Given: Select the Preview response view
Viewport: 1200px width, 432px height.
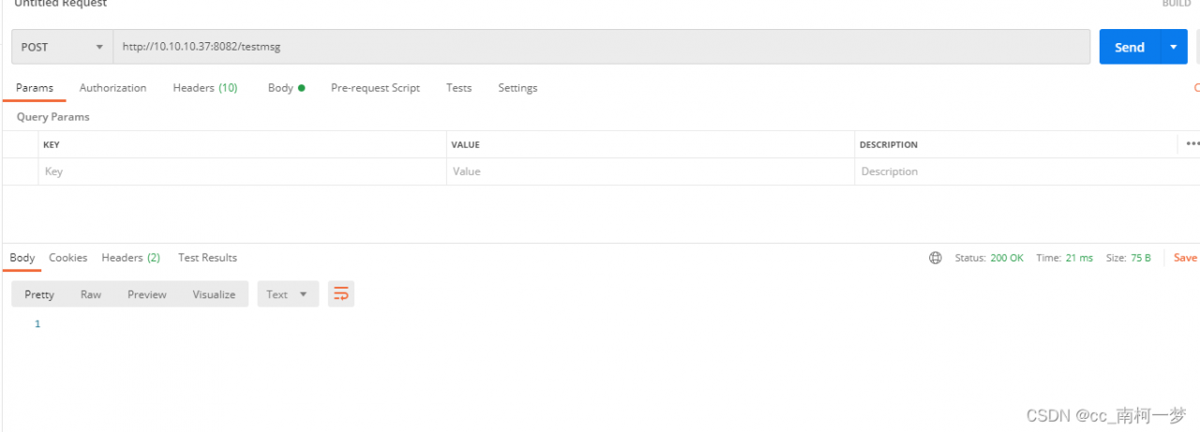Looking at the screenshot, I should 147,294.
